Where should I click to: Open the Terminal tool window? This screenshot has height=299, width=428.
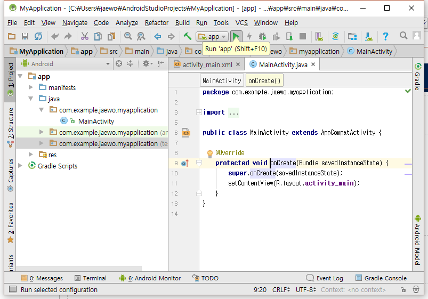(x=91, y=278)
